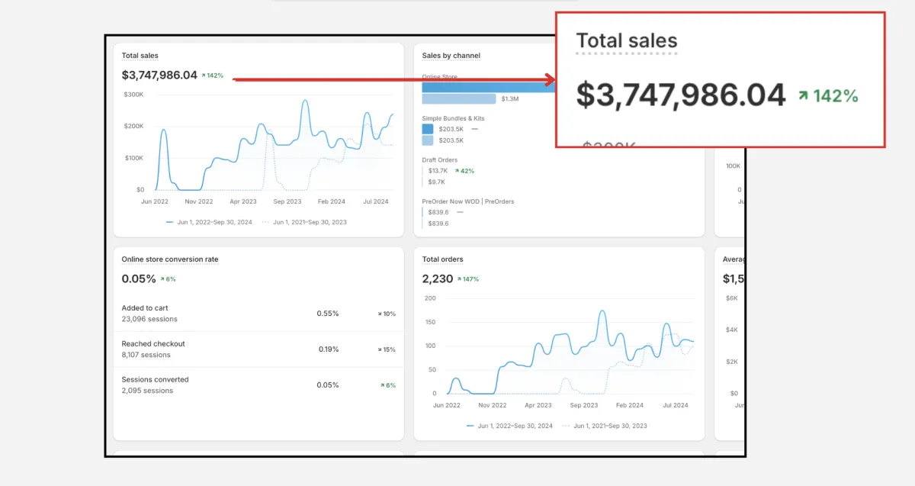Click the 10% change for Added to cart
This screenshot has width=915, height=486.
387,314
